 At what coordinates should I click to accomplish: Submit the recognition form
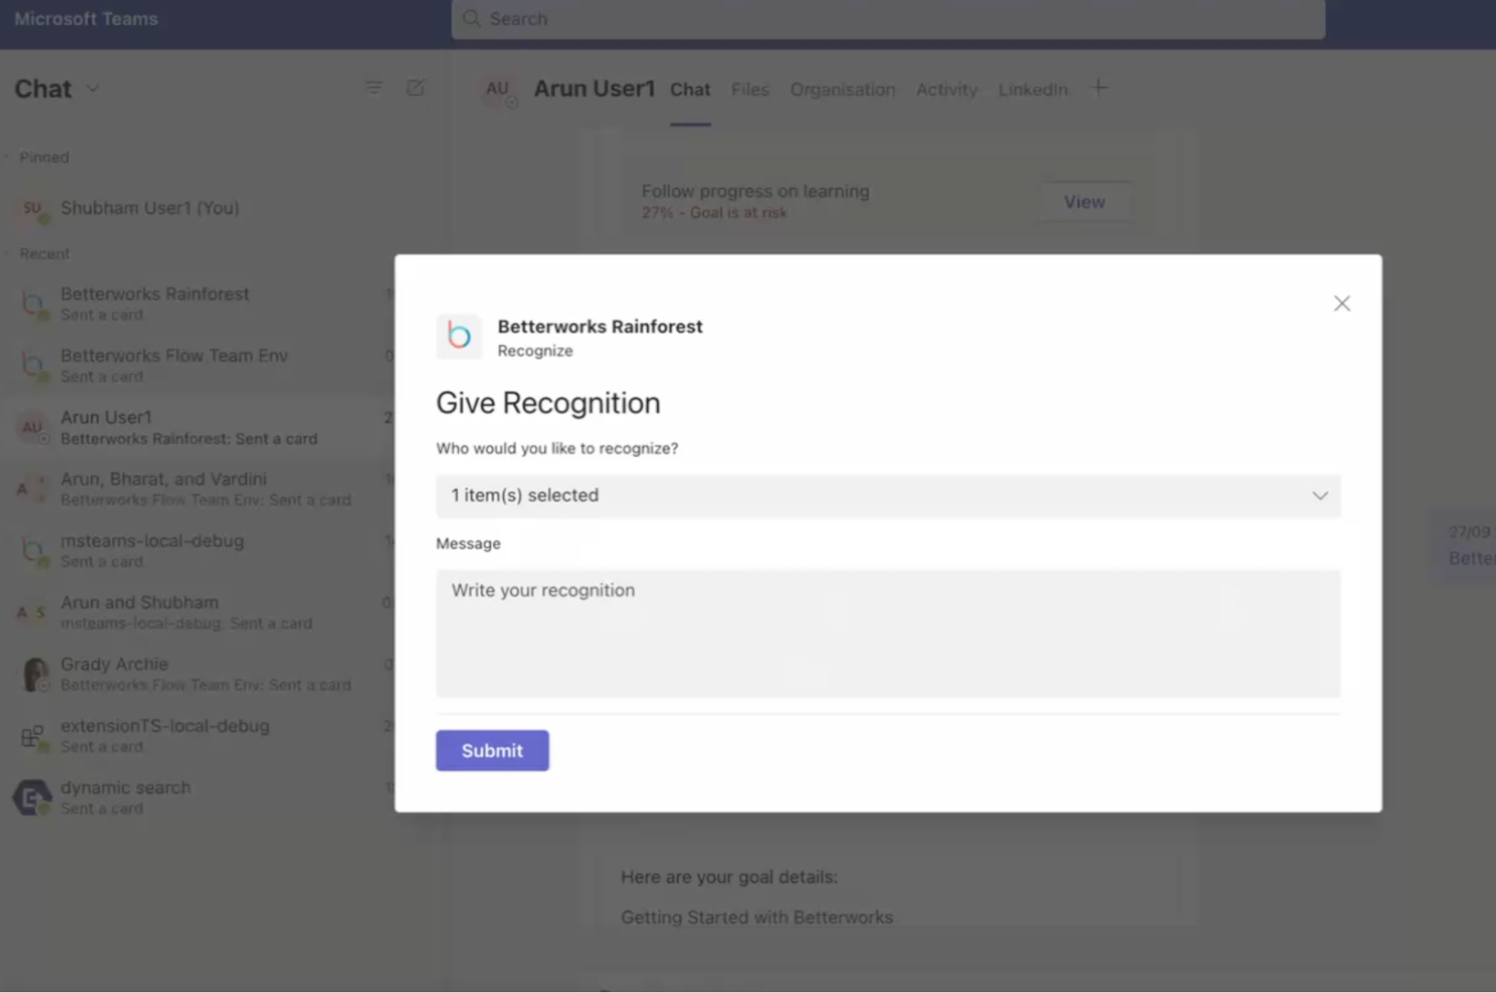click(492, 750)
